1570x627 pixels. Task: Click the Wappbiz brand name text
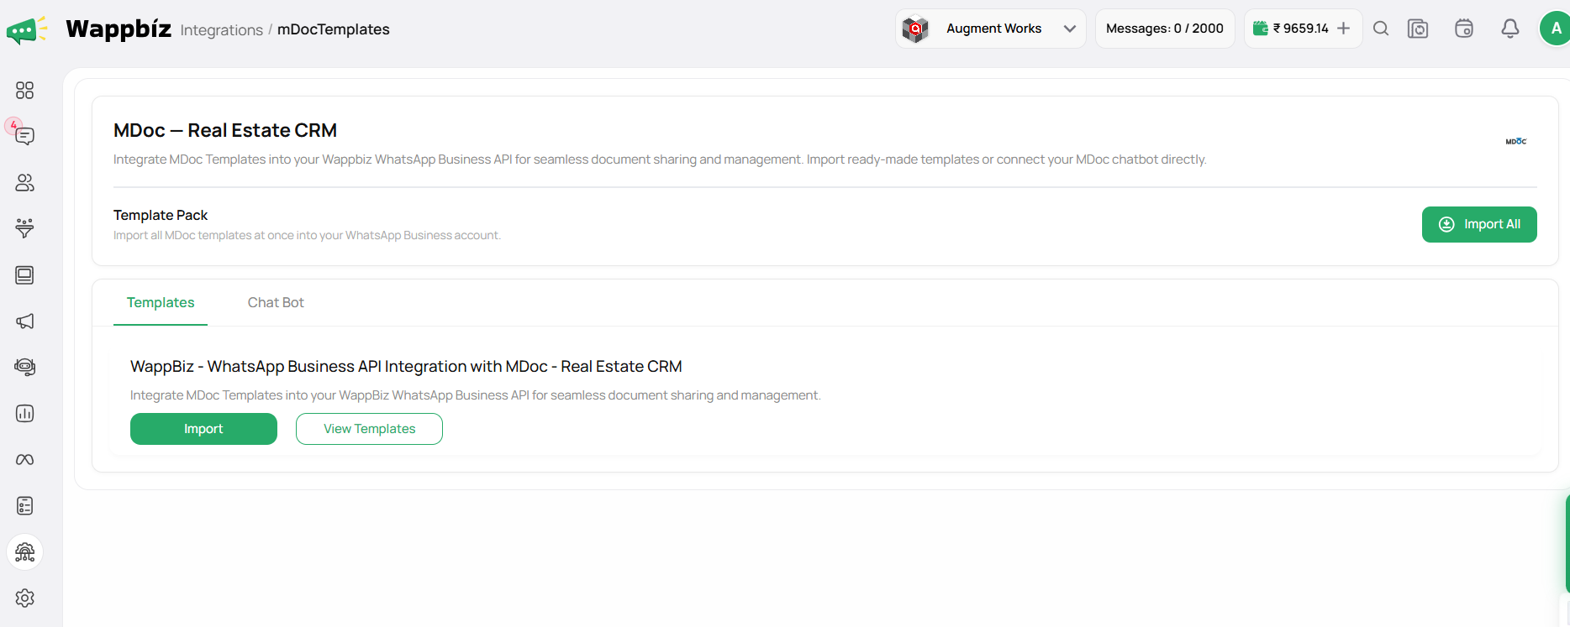click(x=119, y=29)
